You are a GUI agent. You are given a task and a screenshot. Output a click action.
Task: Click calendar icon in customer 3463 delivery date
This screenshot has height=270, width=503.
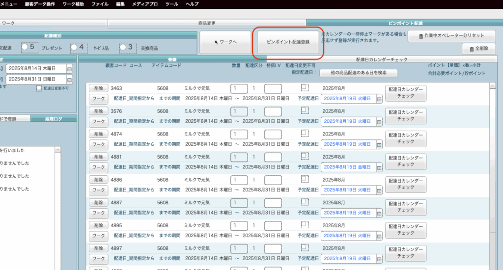coord(379,99)
